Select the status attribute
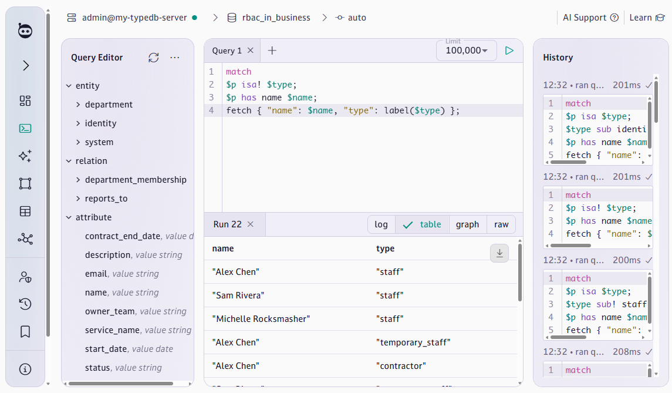This screenshot has height=393, width=672. pos(123,368)
